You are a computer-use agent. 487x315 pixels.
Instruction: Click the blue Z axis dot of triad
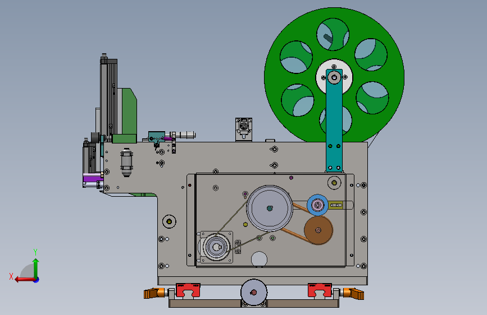coord(37,280)
